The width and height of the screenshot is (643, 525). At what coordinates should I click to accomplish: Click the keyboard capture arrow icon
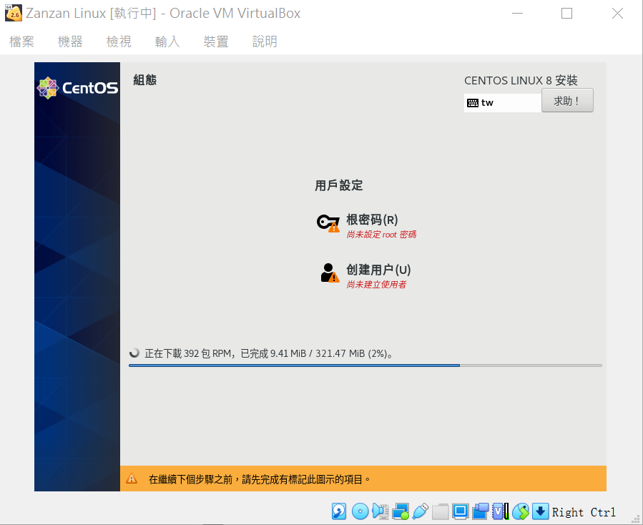(541, 511)
